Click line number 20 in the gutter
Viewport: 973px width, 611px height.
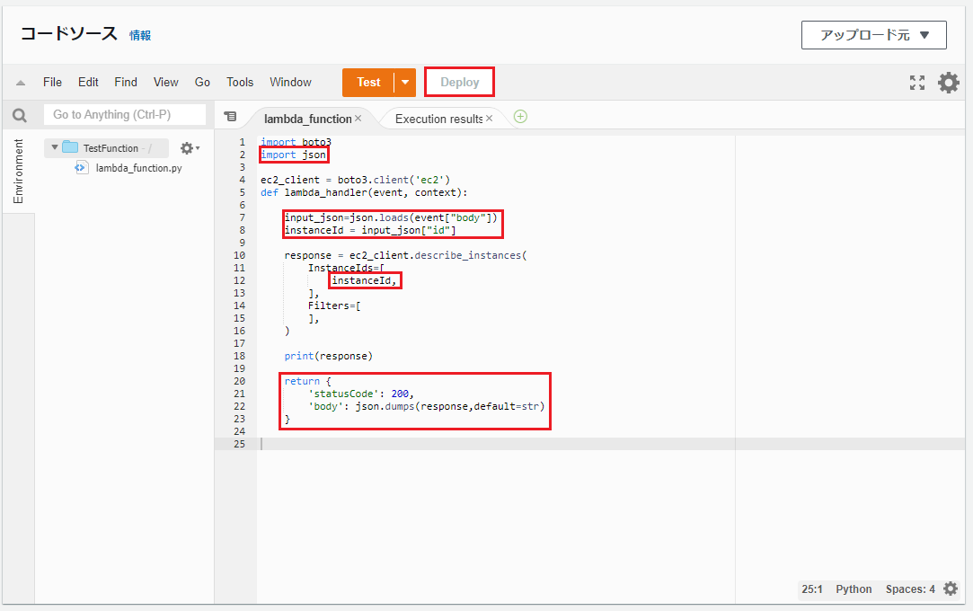click(239, 381)
